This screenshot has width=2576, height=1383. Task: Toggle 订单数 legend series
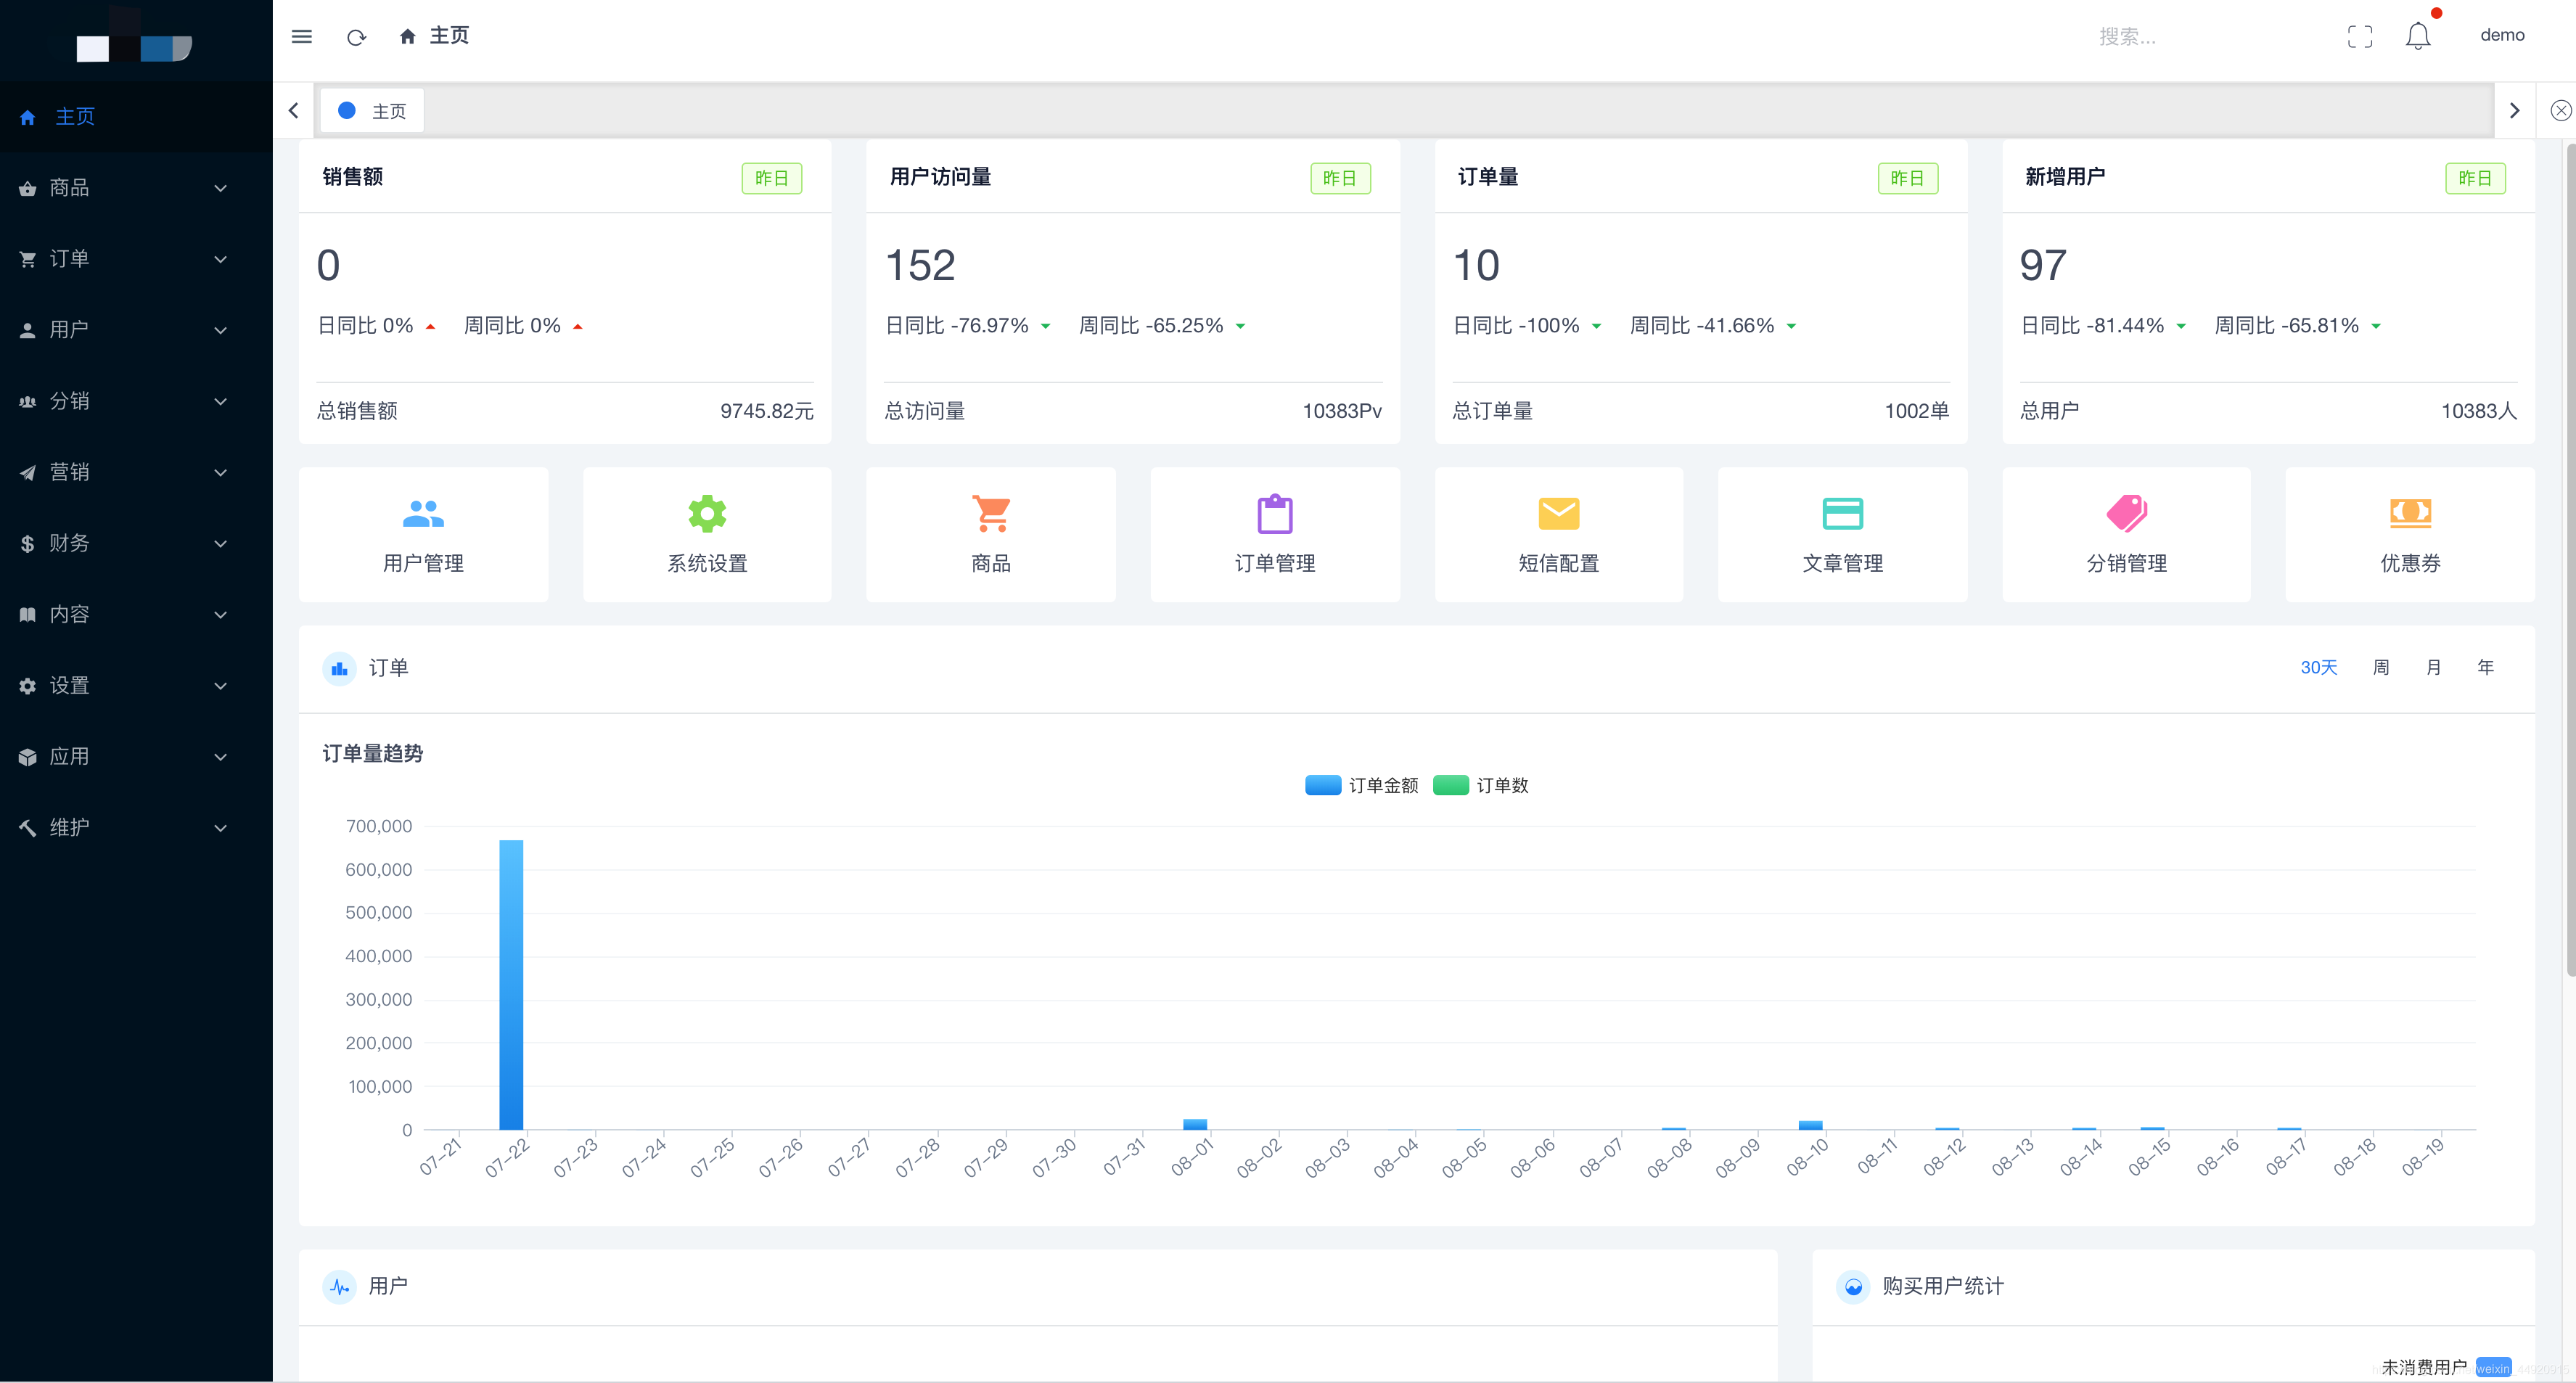1480,786
